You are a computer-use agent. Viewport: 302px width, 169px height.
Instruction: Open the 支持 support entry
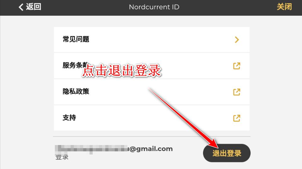(152, 118)
